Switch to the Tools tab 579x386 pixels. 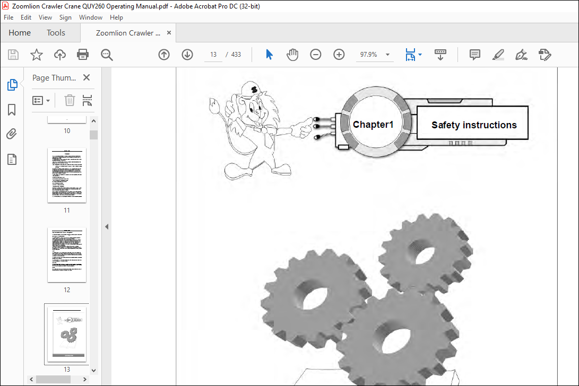[x=56, y=33]
